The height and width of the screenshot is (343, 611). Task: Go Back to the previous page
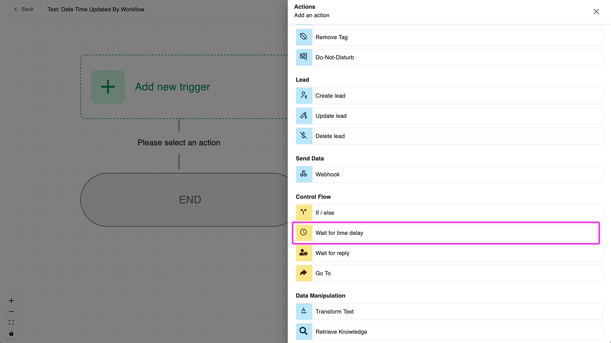pos(24,9)
